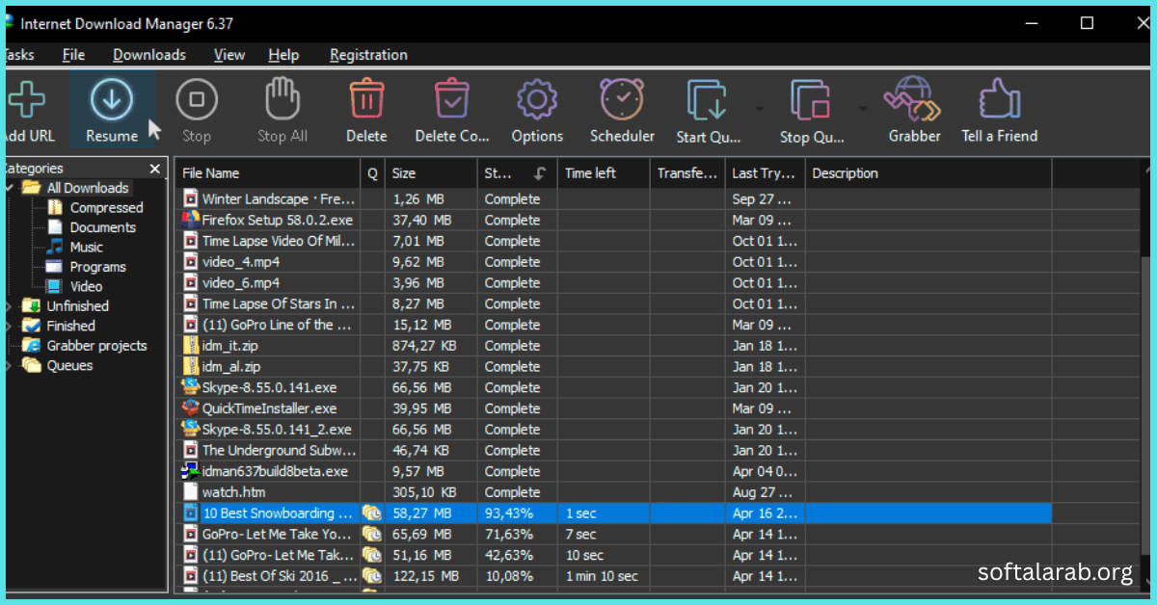This screenshot has height=605, width=1157.
Task: Sort by Time left column header
Action: (x=604, y=173)
